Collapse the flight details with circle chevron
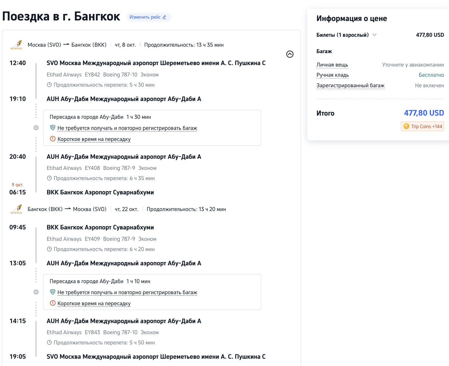The image size is (449, 366). (x=290, y=54)
